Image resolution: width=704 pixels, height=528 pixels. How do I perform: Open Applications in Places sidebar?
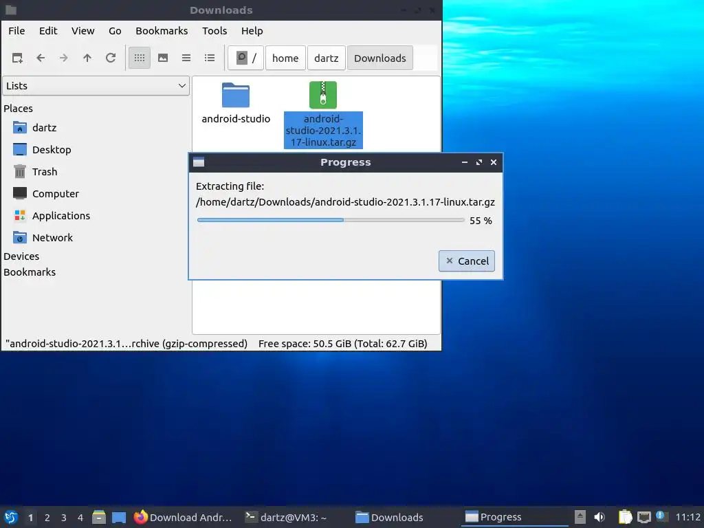[x=61, y=216]
